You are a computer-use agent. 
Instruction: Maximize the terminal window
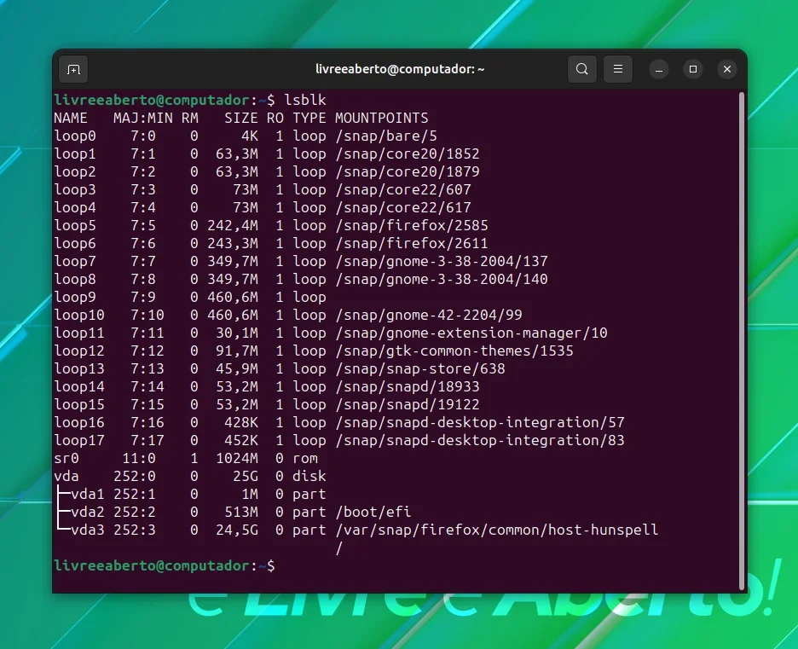692,69
